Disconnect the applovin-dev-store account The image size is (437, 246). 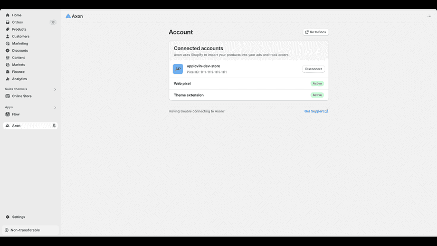click(x=313, y=69)
